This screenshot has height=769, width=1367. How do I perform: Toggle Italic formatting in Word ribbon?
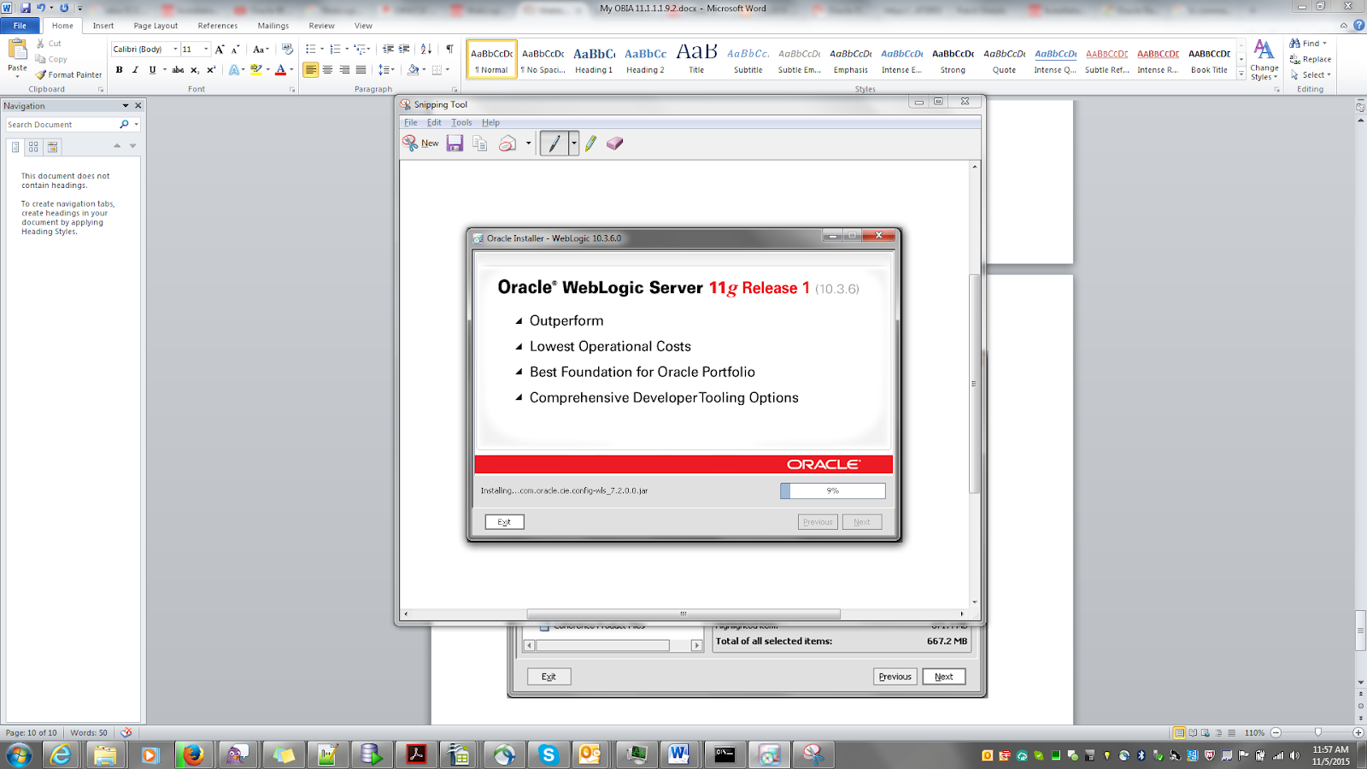pos(135,70)
